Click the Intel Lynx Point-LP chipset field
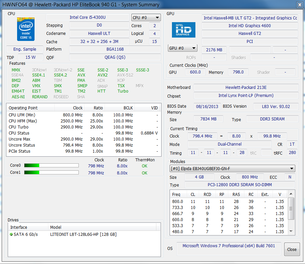This screenshot has height=264, width=305. click(x=246, y=95)
